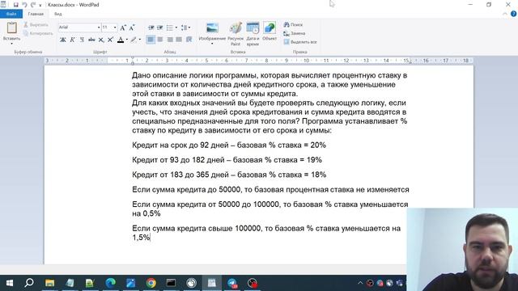Screen dimensions: 518x291
Task: Click the WordPad taskbar button
Action: click(x=212, y=283)
